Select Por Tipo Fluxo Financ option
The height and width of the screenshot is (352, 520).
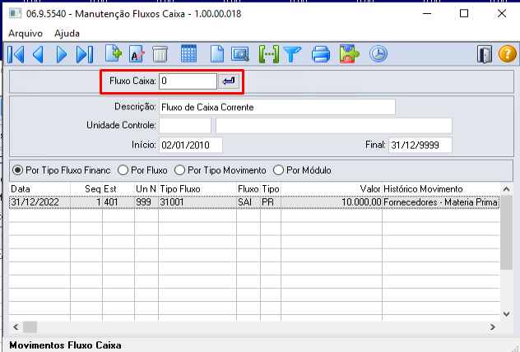click(62, 170)
